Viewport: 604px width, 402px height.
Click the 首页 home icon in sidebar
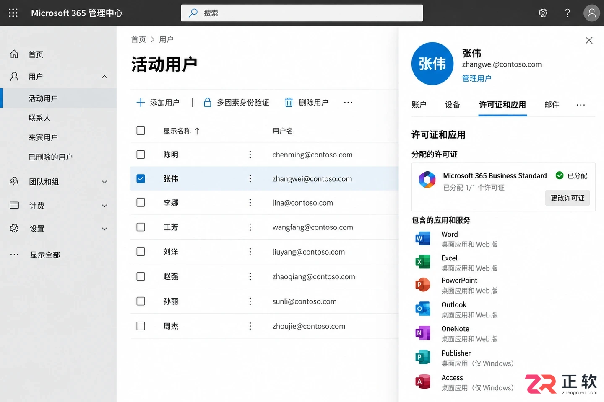pyautogui.click(x=14, y=54)
